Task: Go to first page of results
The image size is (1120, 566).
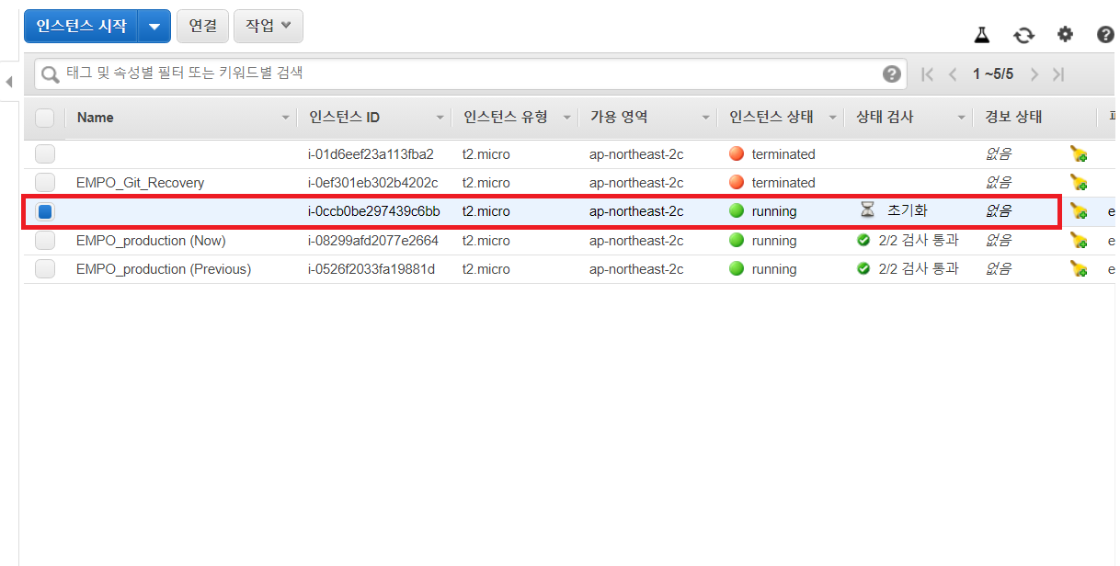Action: (927, 74)
